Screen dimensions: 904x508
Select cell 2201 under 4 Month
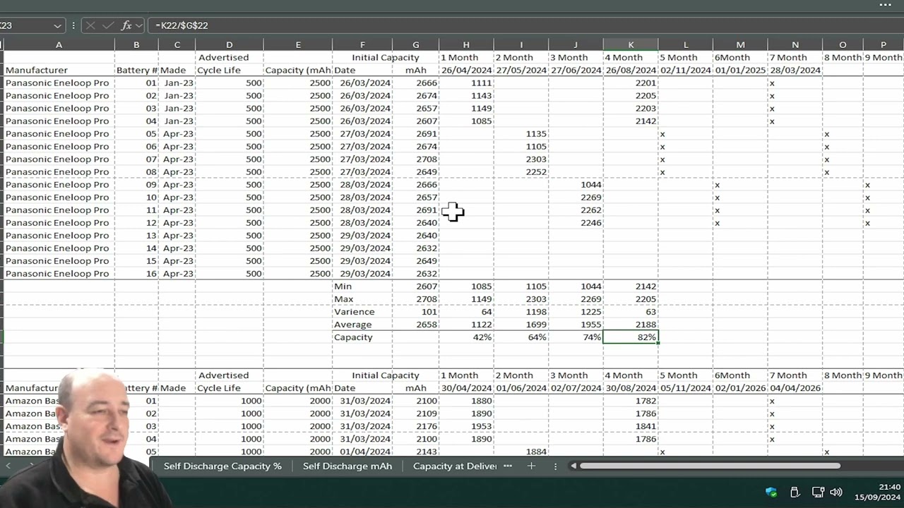tap(631, 83)
